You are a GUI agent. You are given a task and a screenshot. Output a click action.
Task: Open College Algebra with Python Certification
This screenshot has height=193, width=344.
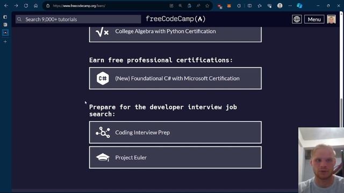[x=175, y=34]
